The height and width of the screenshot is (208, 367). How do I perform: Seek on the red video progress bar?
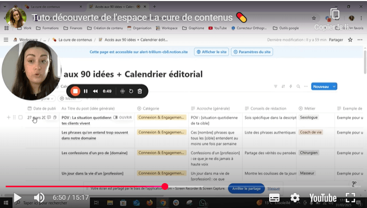click(x=104, y=186)
